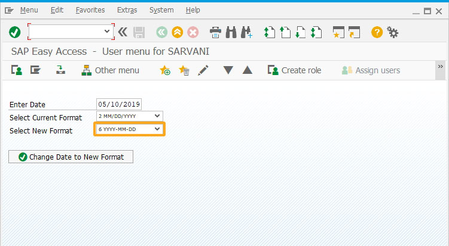Open the Menu menu
Screen dimensions: 449x246
tap(29, 10)
